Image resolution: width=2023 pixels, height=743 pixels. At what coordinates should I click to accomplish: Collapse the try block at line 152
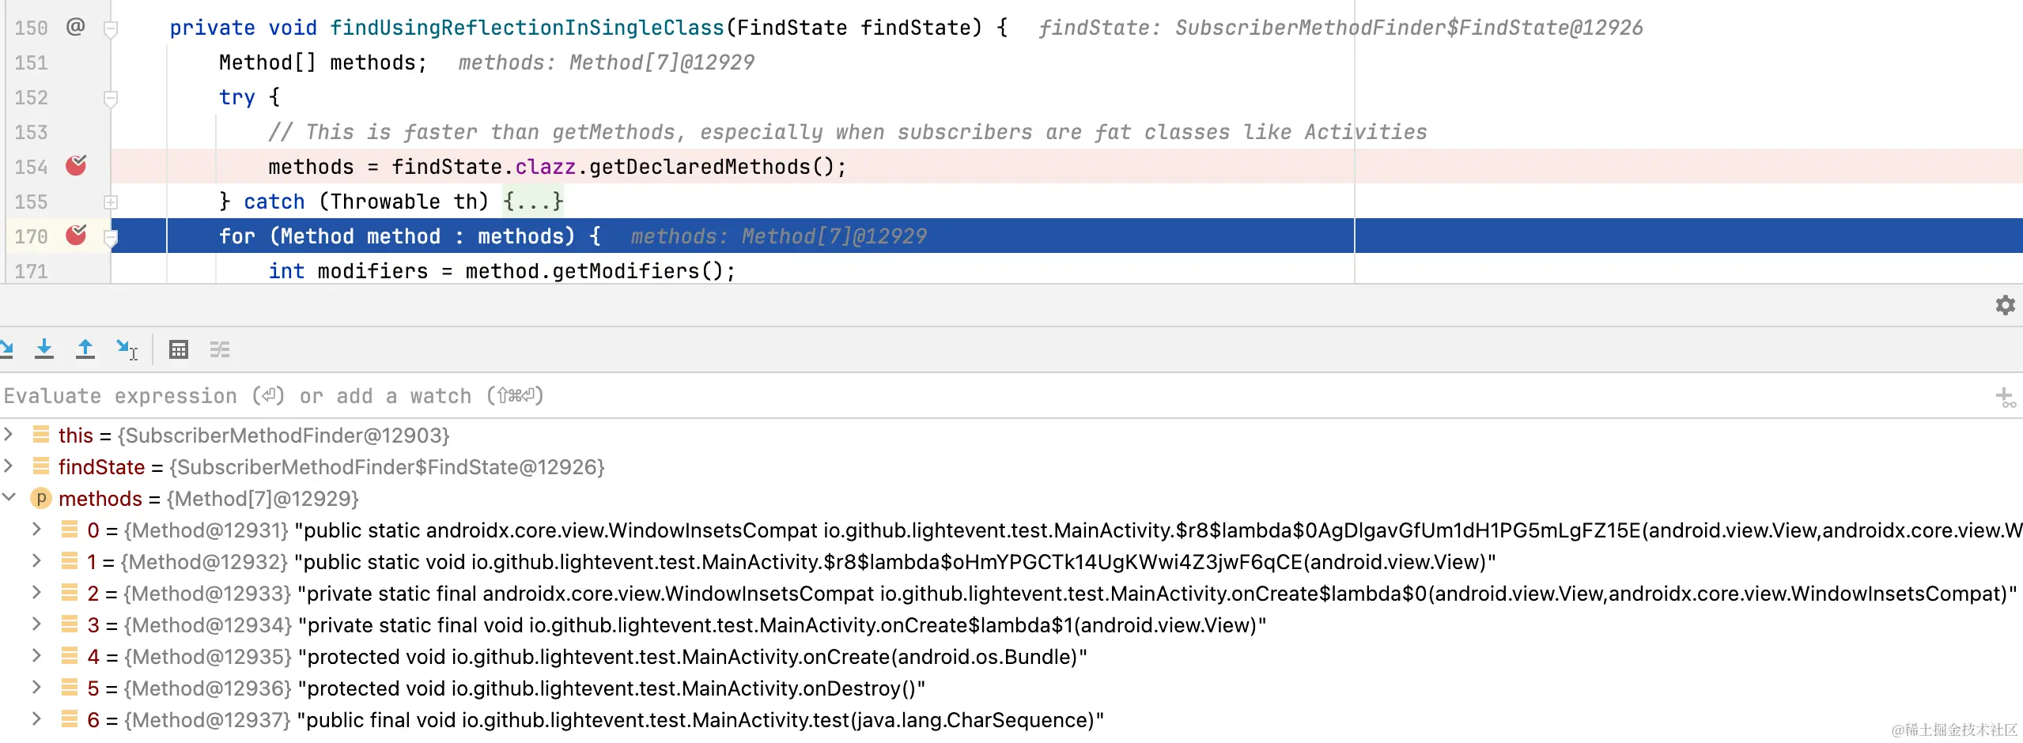[111, 99]
